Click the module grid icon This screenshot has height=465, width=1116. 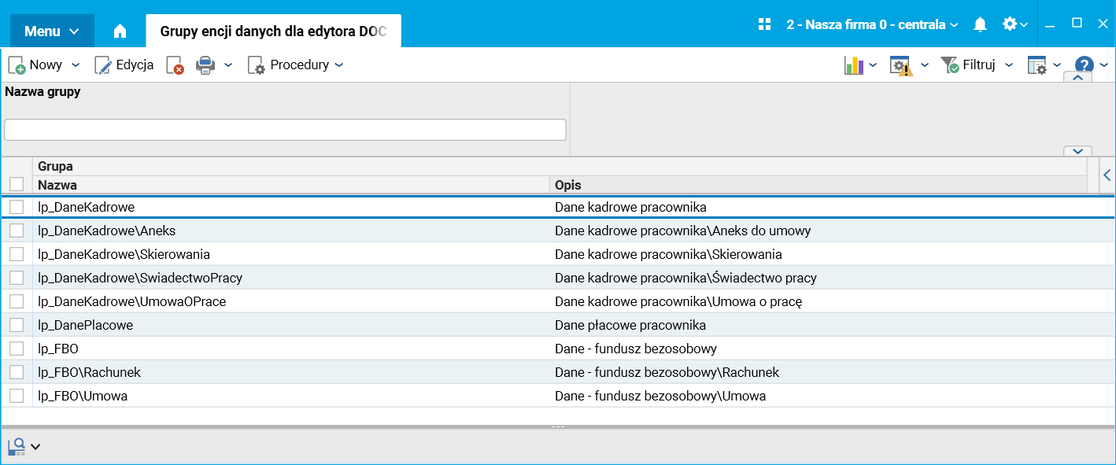pos(764,24)
